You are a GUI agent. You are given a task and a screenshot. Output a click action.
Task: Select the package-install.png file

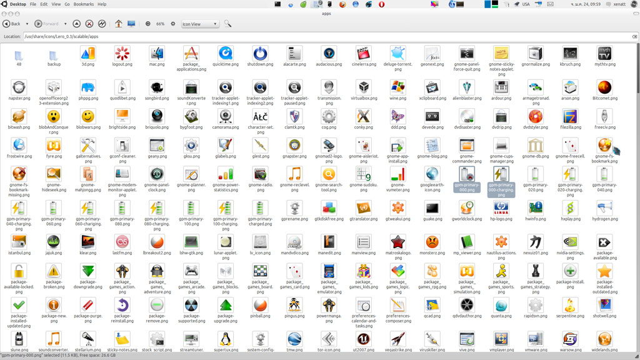(570, 276)
